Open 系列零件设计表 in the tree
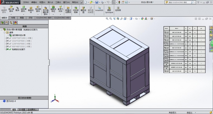 19,35
